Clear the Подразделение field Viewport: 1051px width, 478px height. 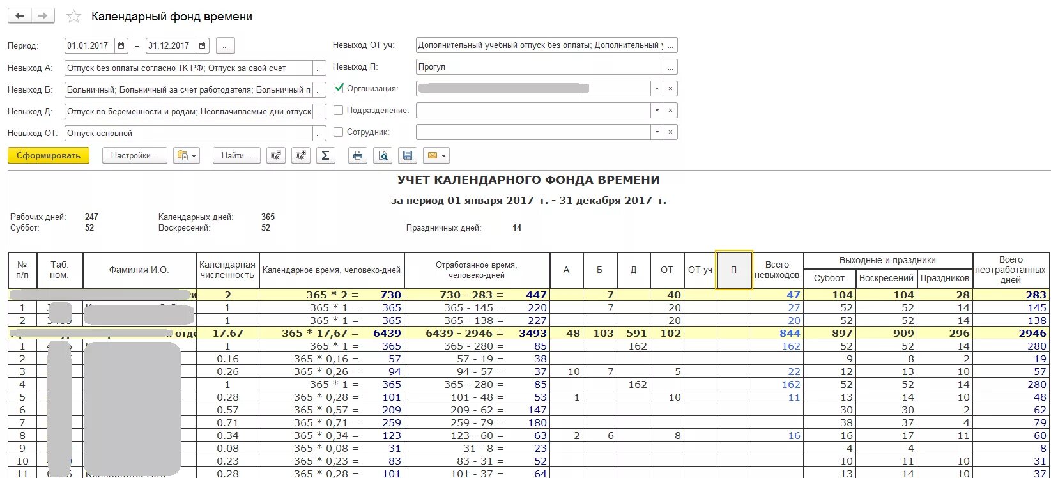coord(670,111)
